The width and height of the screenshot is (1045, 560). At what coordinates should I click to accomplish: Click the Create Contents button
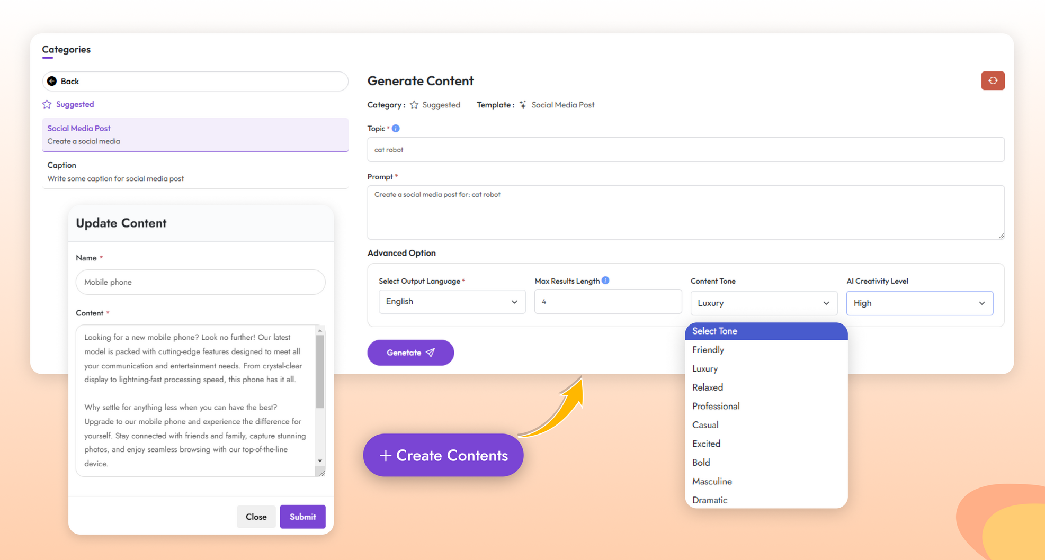[443, 455]
